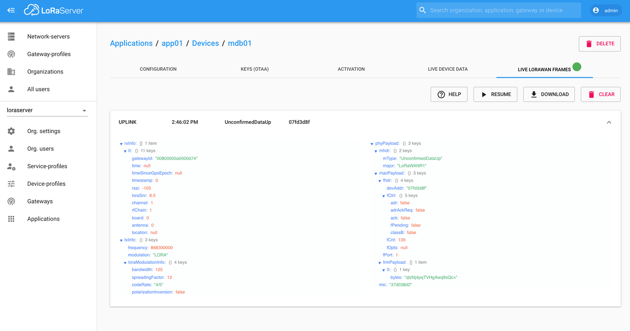The height and width of the screenshot is (331, 630).
Task: Open the admin account menu
Action: click(x=606, y=10)
